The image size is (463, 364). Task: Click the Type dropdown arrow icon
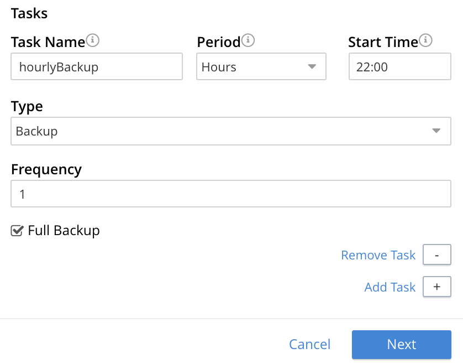pos(437,131)
